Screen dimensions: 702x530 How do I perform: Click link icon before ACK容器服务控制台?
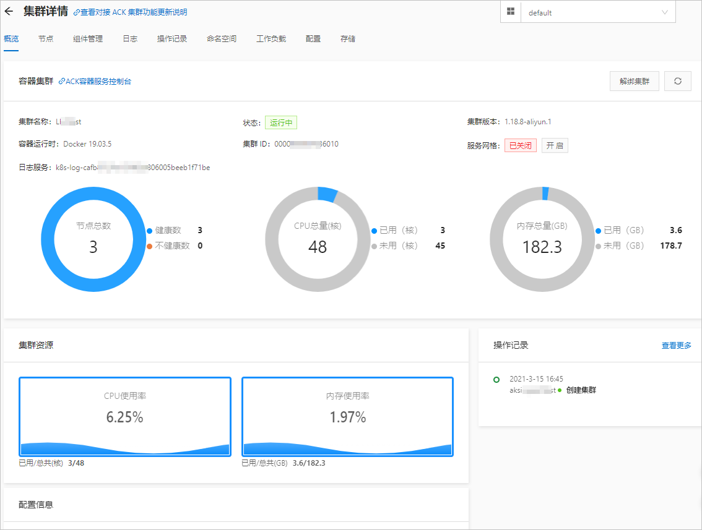click(62, 82)
